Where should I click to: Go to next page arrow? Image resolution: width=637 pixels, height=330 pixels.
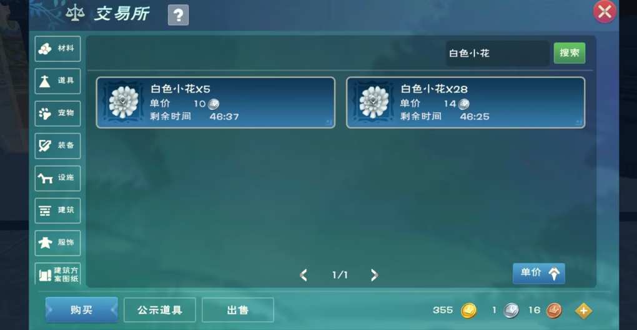click(374, 275)
